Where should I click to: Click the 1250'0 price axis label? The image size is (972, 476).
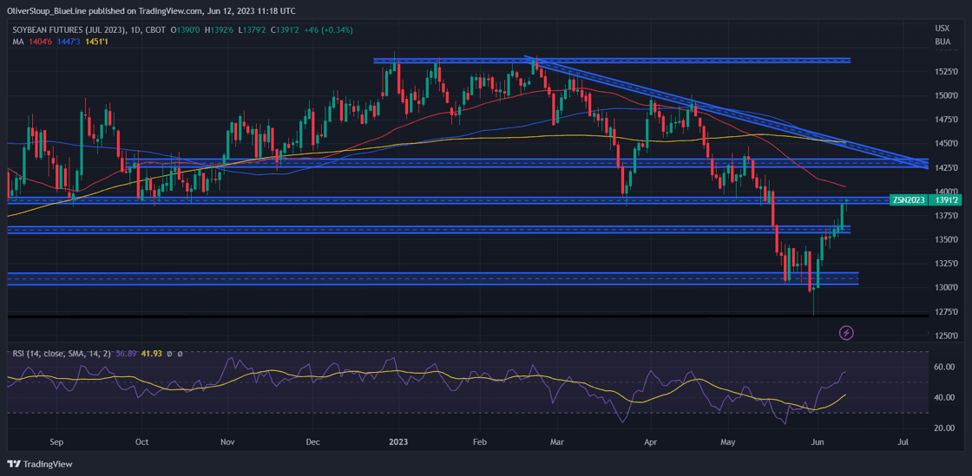tap(947, 336)
